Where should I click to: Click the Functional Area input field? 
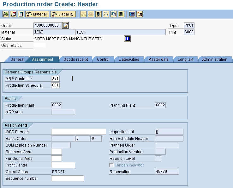coord(57,158)
